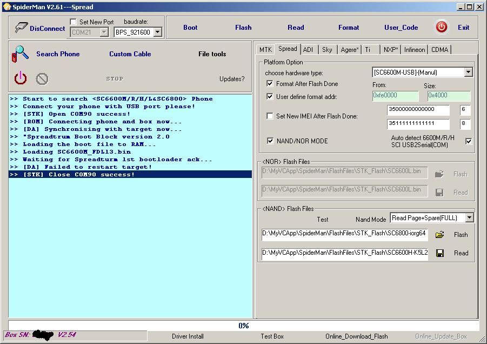Click the red Exit power icon
This screenshot has width=487, height=344.
tap(442, 27)
